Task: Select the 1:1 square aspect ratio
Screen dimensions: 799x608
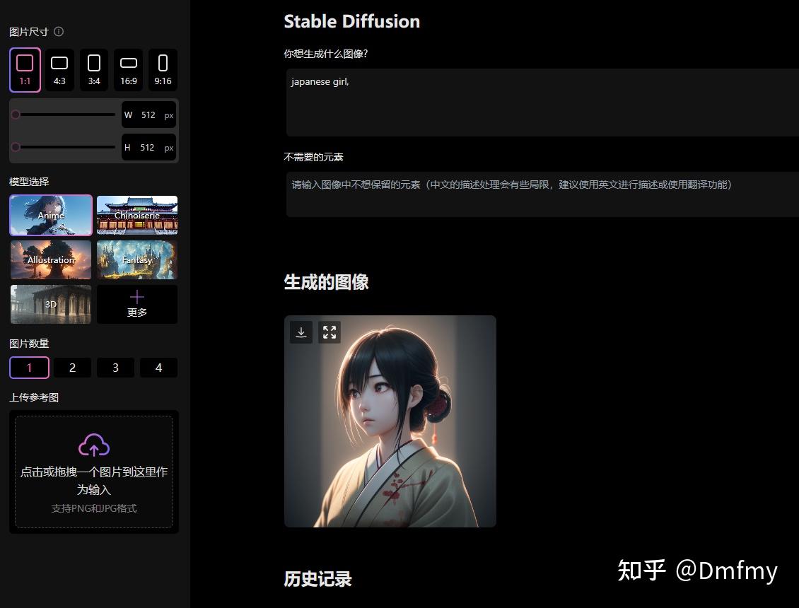Action: pyautogui.click(x=25, y=70)
